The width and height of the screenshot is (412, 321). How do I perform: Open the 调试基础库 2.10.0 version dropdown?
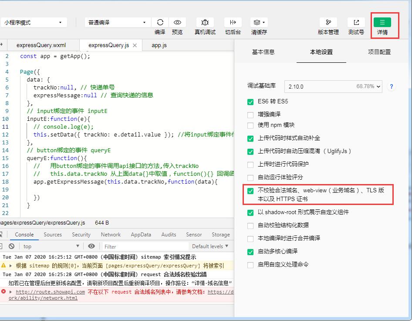333,86
